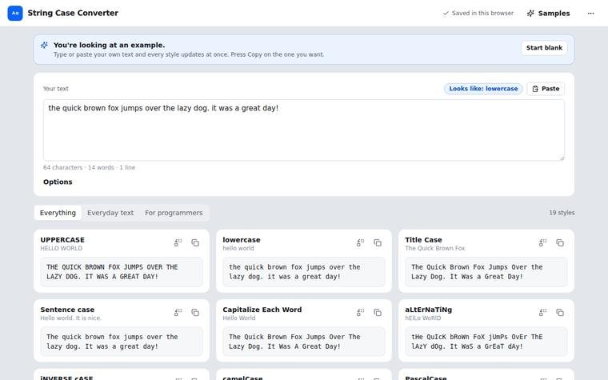Click the '19 styles' count text
This screenshot has width=608, height=380.
pos(562,213)
